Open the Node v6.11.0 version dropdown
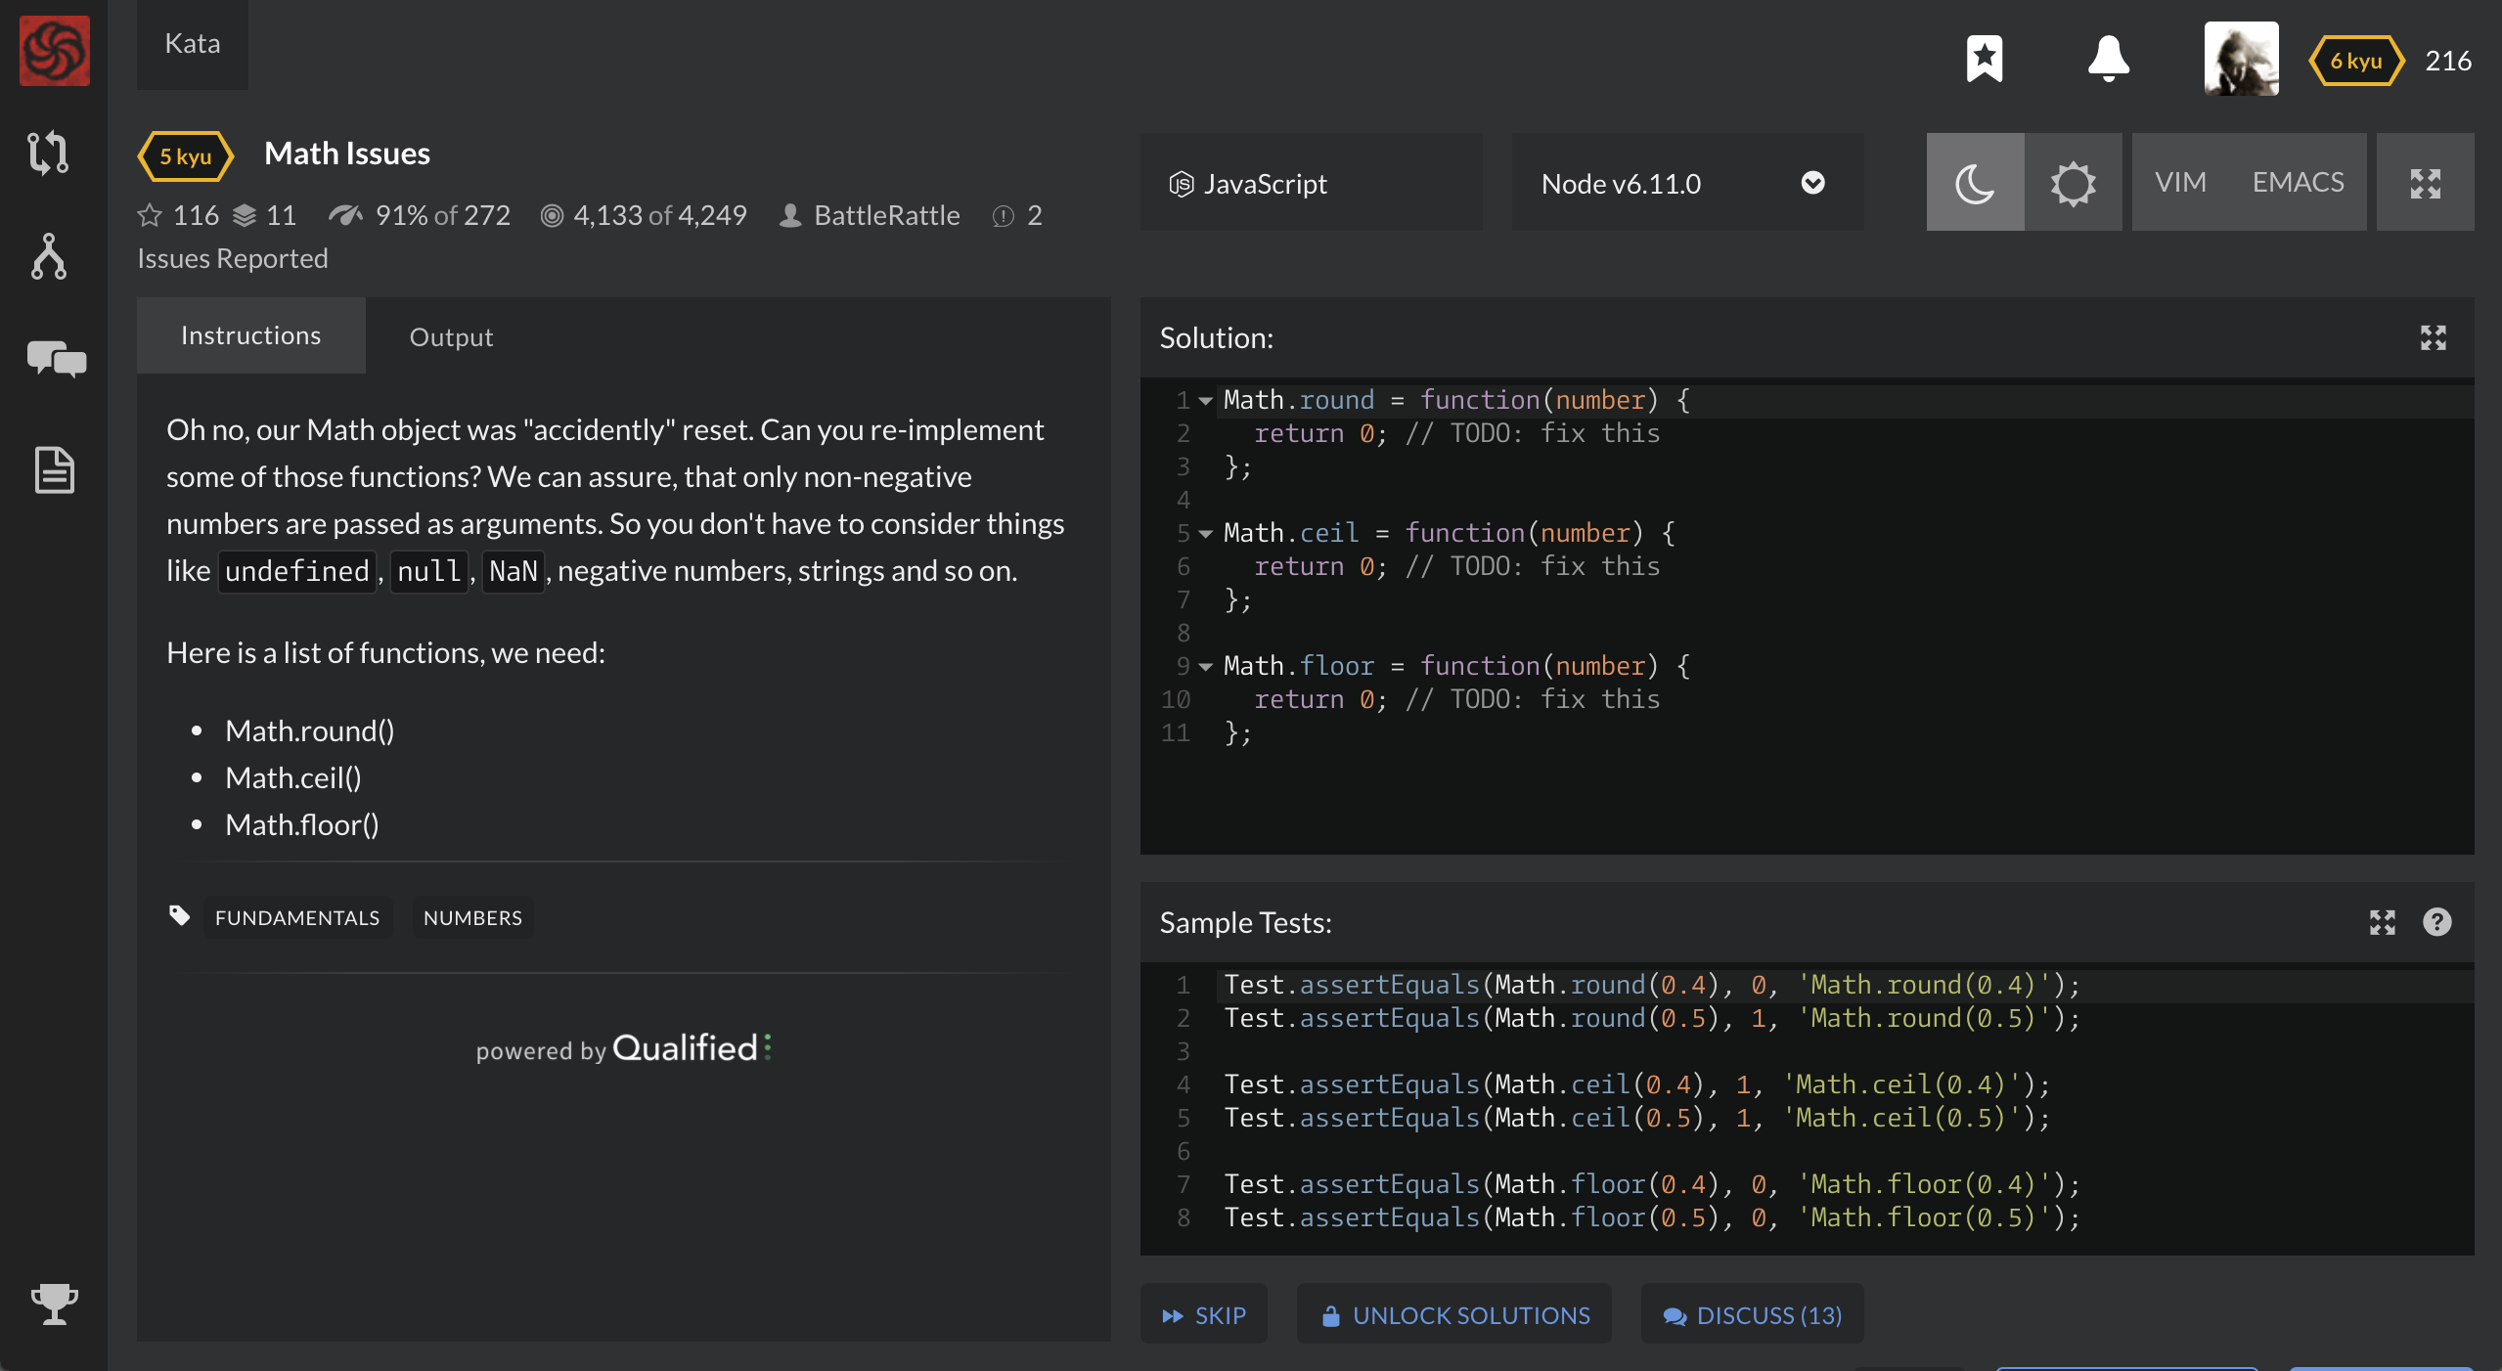This screenshot has height=1371, width=2502. point(1687,183)
